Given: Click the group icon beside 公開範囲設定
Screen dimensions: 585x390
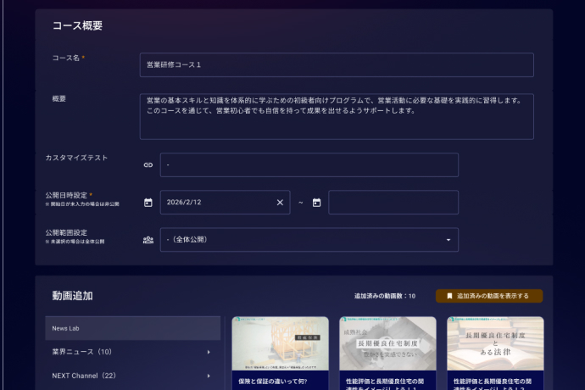Looking at the screenshot, I should (x=148, y=240).
